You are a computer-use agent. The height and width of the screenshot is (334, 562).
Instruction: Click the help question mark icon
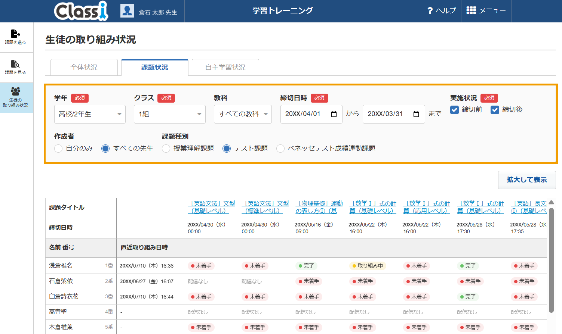click(x=430, y=11)
